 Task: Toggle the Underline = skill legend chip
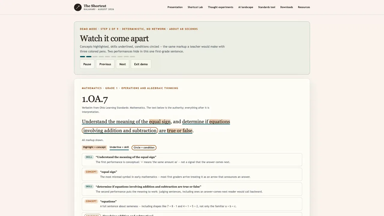[x=119, y=147]
